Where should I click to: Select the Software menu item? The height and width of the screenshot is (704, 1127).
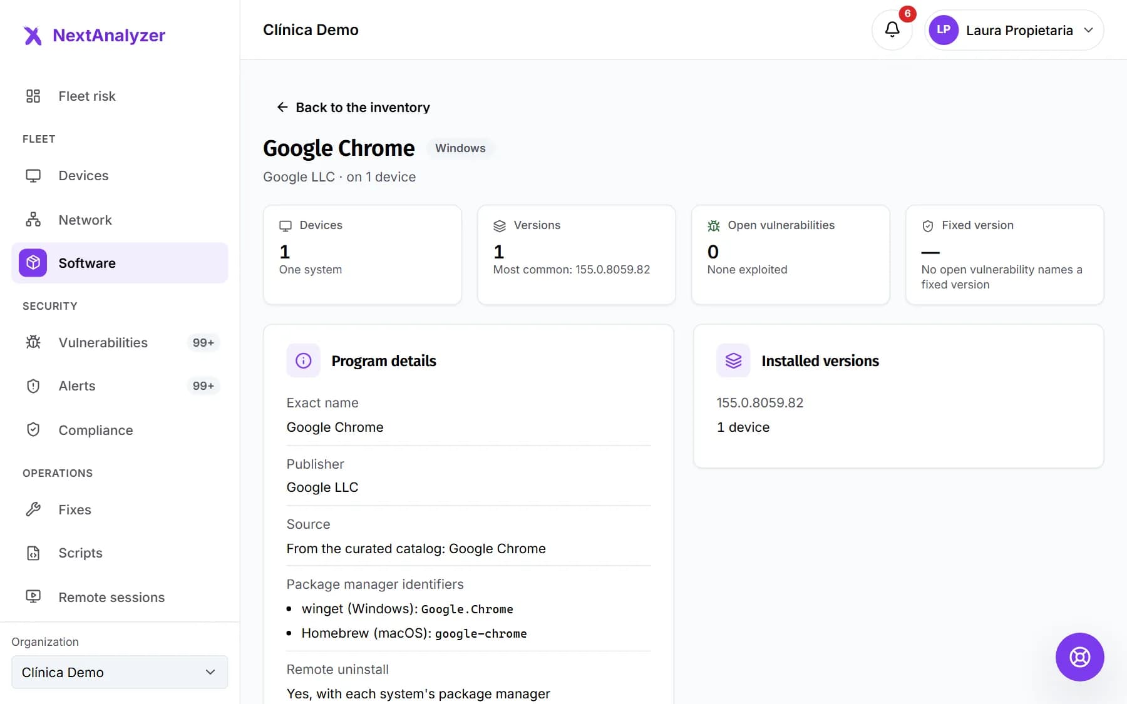click(x=120, y=263)
